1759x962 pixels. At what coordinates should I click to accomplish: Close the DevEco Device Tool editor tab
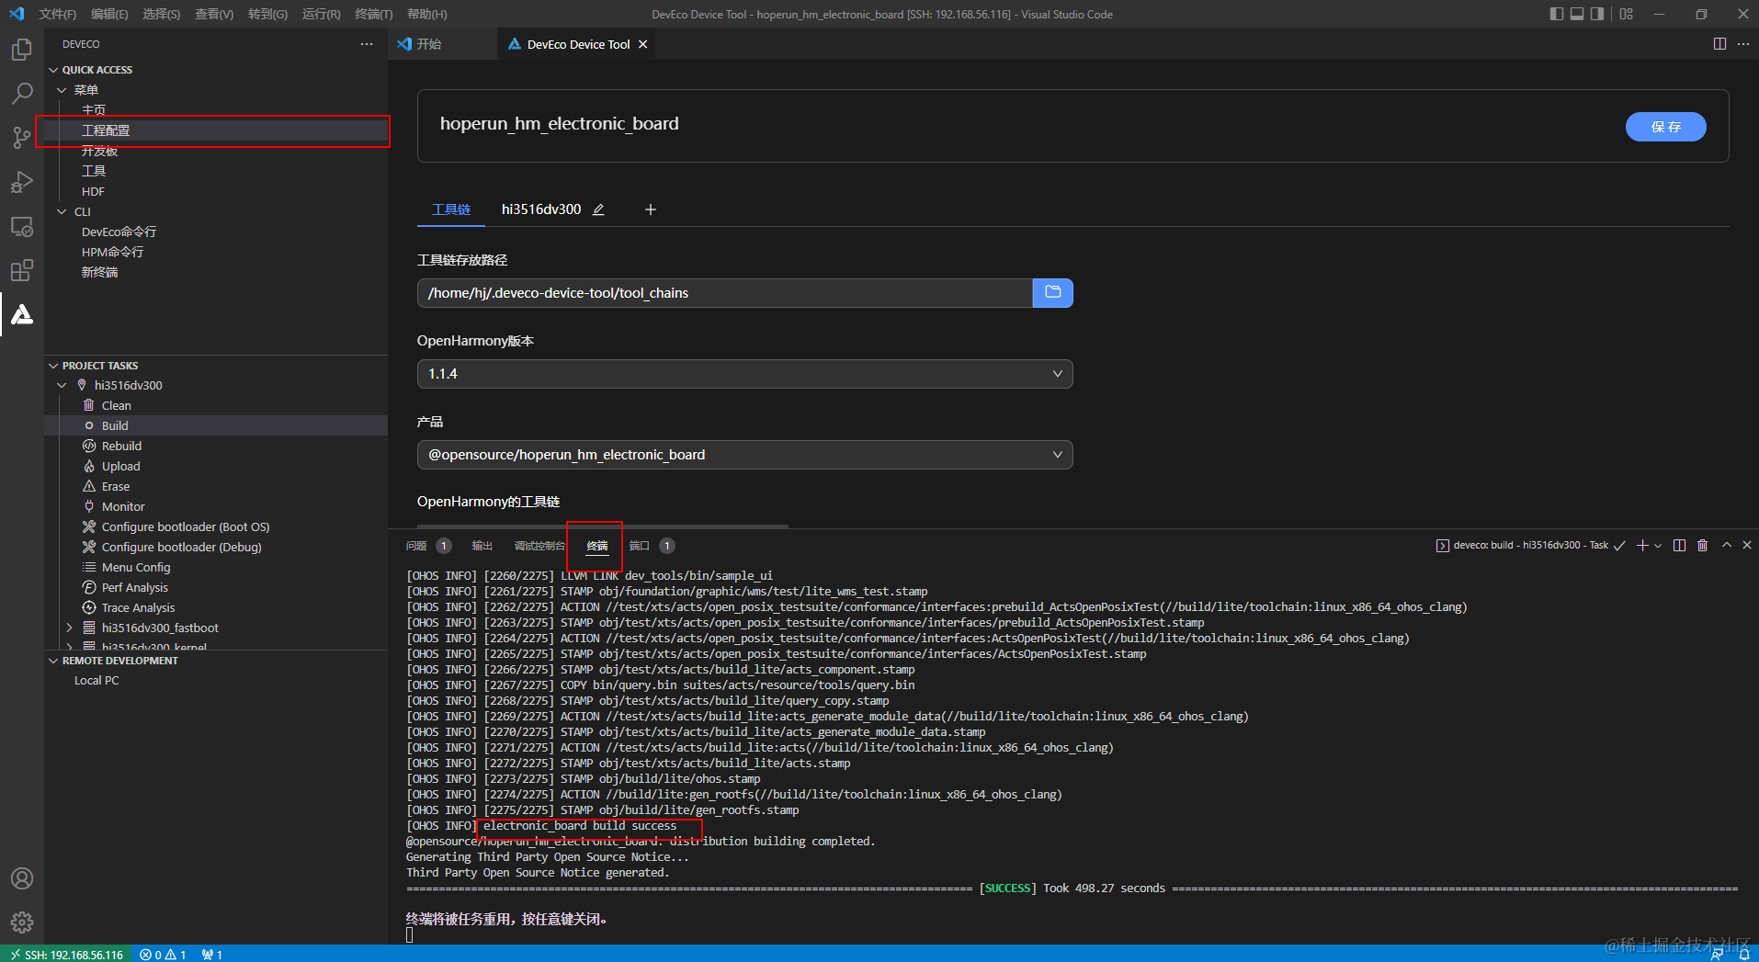coord(643,44)
